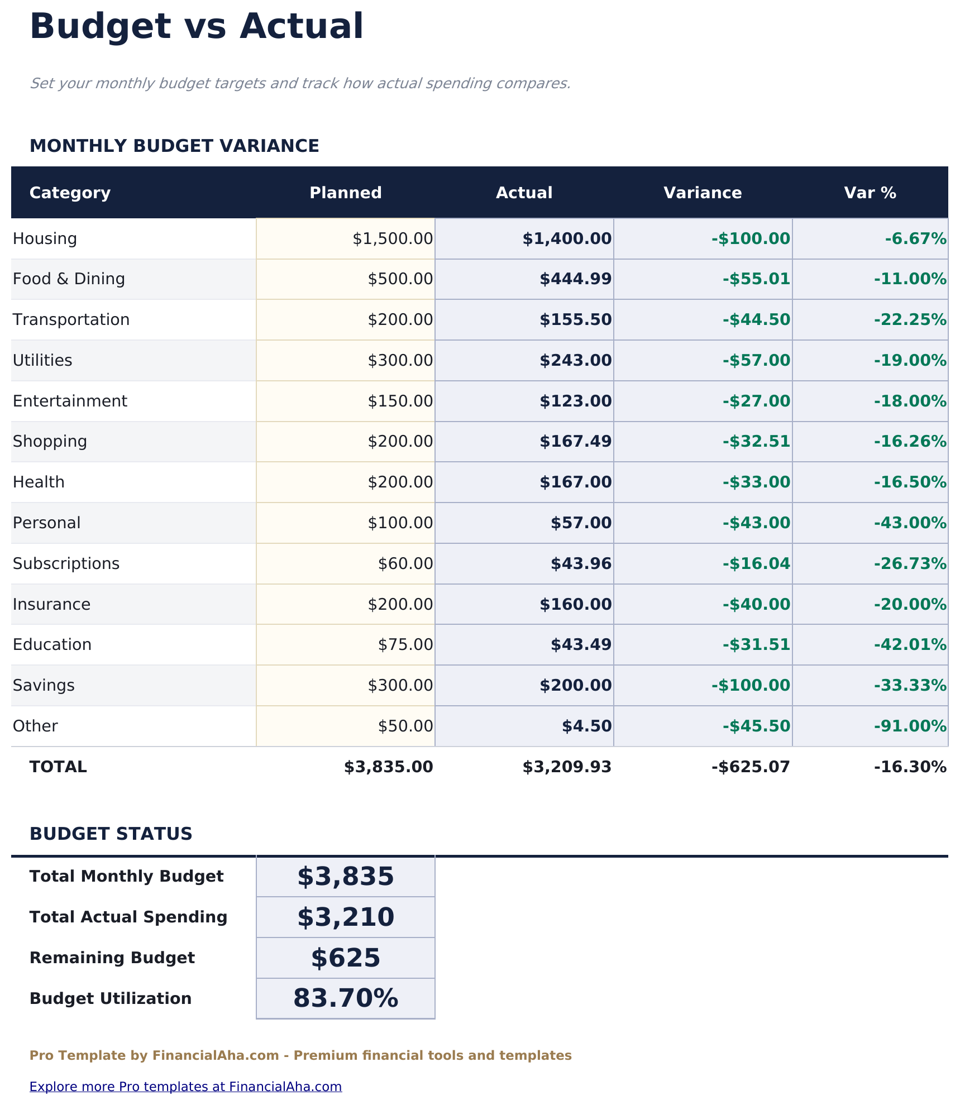Image resolution: width=960 pixels, height=1105 pixels.
Task: Select the Variance column header
Action: pyautogui.click(x=702, y=193)
